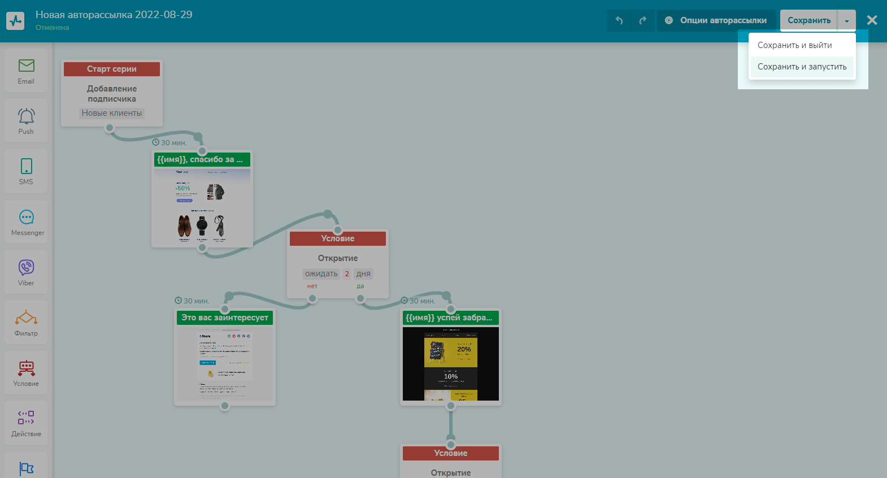The image size is (887, 478).
Task: Open the shoes and watch email thumbnail
Action: pos(202,206)
